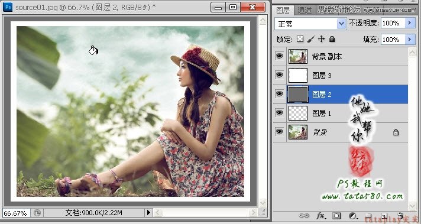Click the link layers icon
This screenshot has width=421, height=224.
click(x=304, y=215)
